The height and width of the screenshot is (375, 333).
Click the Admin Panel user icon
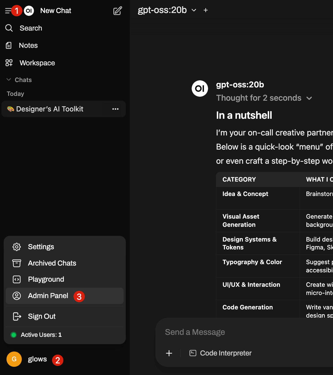(17, 296)
